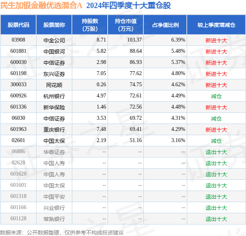Select the 兴业银行 stock name
The height and width of the screenshot is (236, 246).
[54, 208]
